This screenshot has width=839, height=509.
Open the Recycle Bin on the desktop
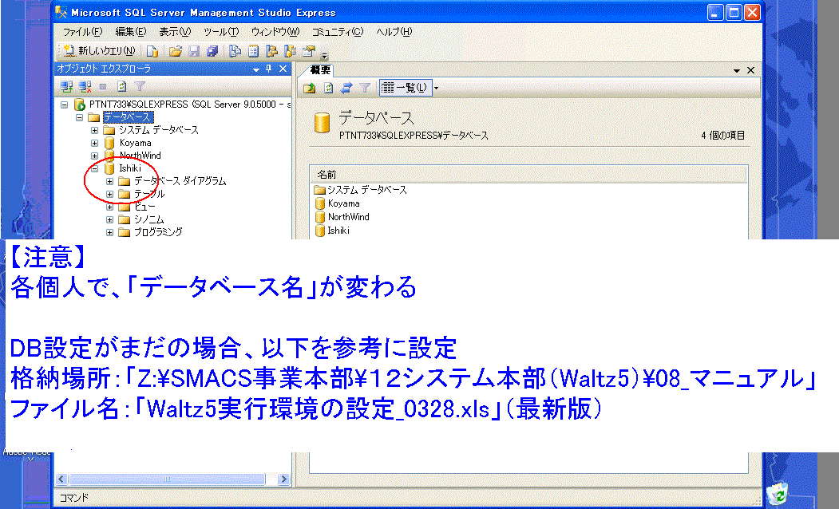point(778,494)
